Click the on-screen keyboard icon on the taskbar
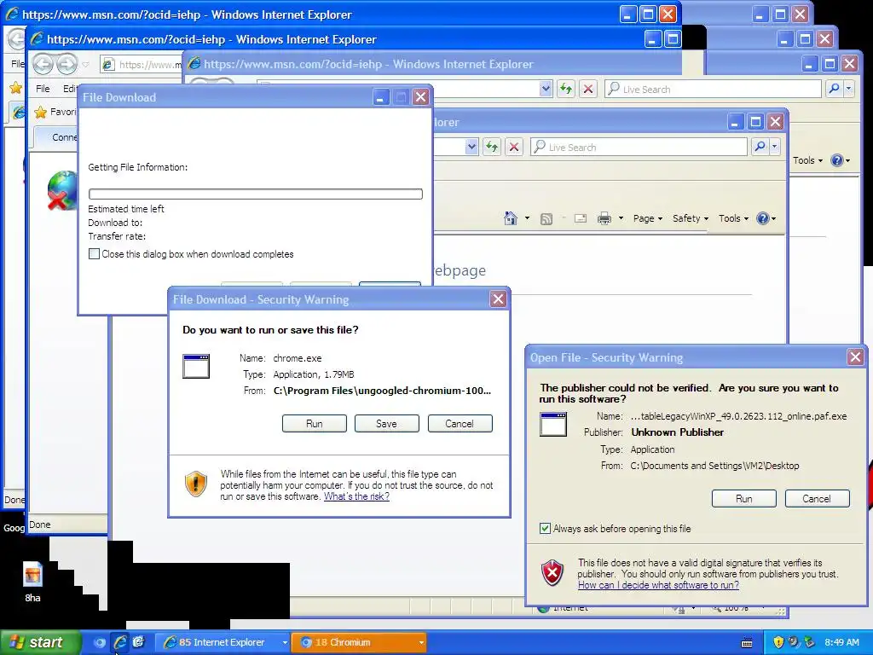Image resolution: width=873 pixels, height=655 pixels. [747, 643]
